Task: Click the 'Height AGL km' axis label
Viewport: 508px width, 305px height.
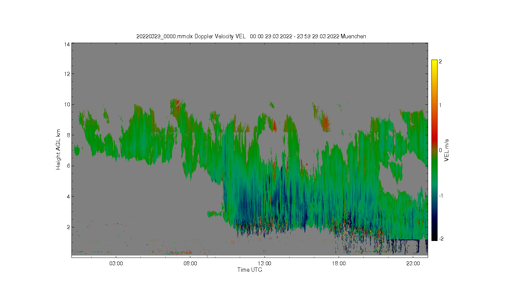Action: [58, 149]
